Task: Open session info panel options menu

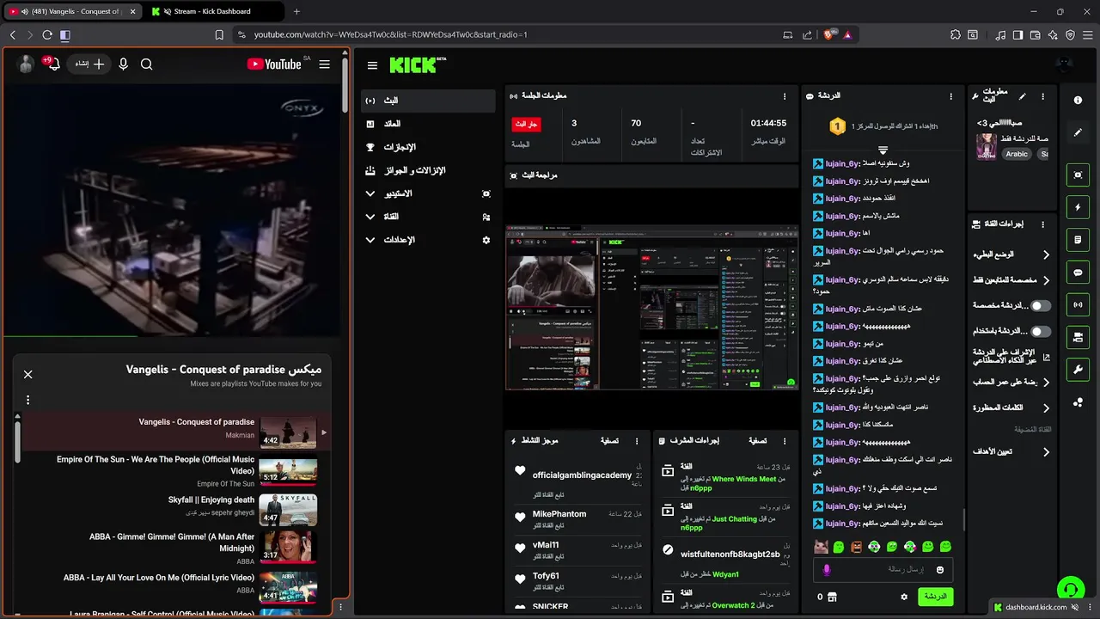Action: [784, 96]
